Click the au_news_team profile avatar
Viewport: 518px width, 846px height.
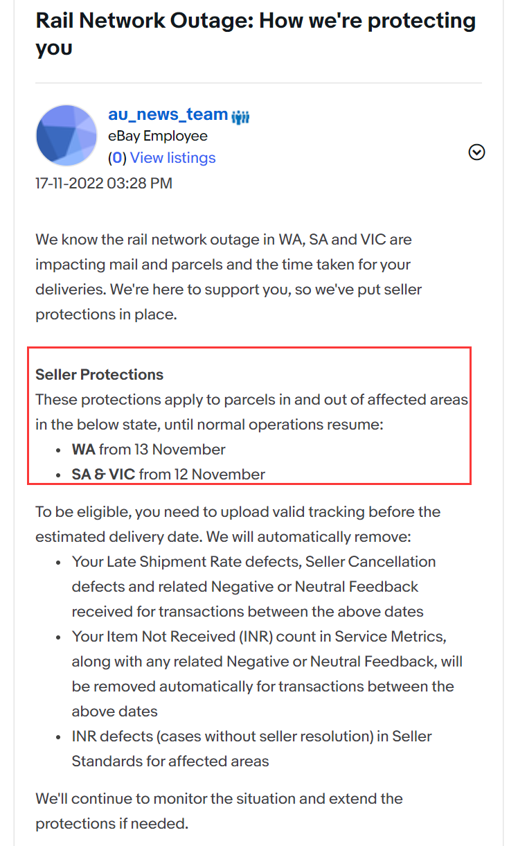pos(66,136)
